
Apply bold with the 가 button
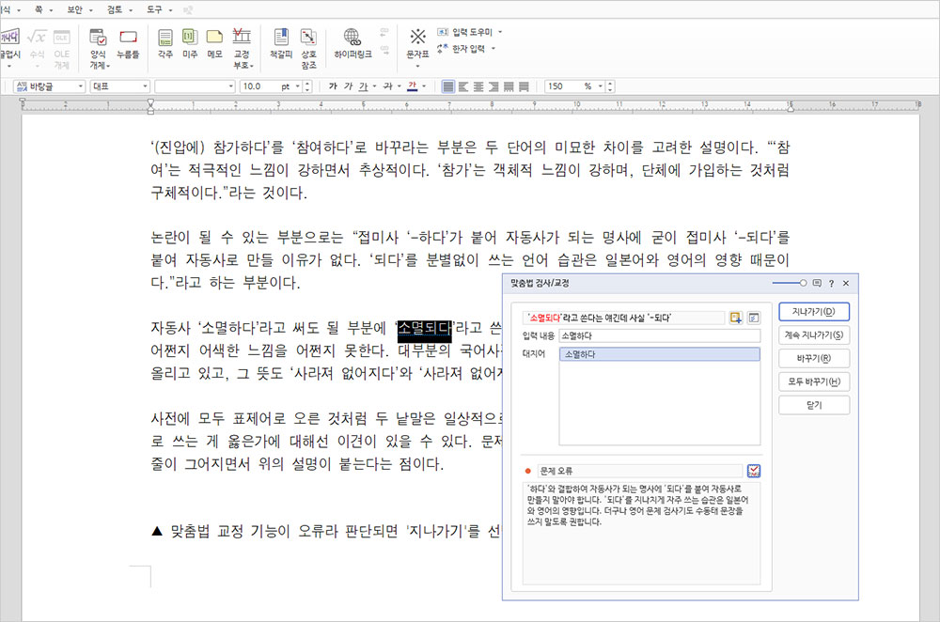pyautogui.click(x=333, y=86)
